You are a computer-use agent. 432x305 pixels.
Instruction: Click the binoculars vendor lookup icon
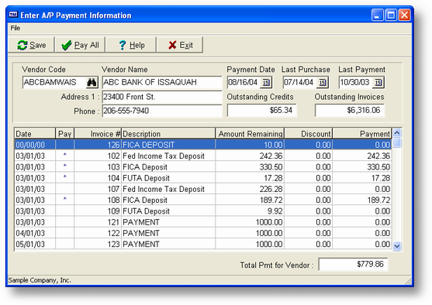click(92, 82)
